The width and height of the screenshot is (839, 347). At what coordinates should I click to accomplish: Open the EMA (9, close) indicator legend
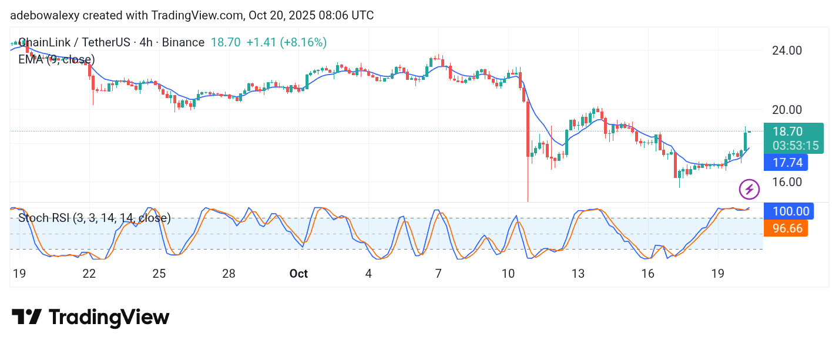tap(56, 59)
